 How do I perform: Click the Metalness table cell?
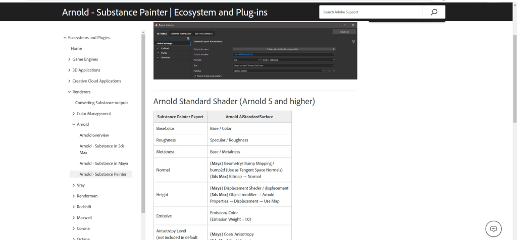point(180,152)
